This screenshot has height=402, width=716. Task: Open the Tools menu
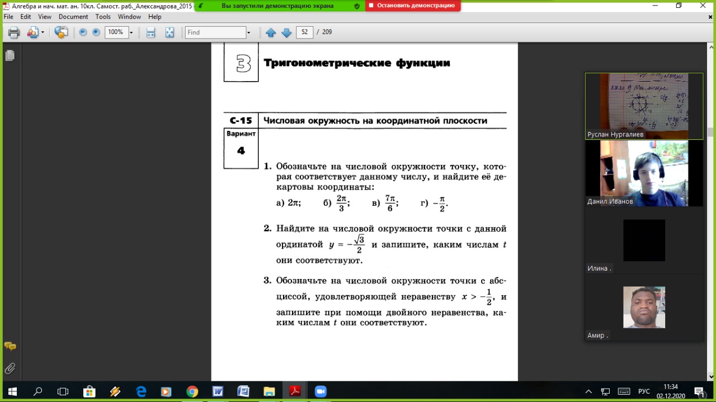(x=103, y=17)
